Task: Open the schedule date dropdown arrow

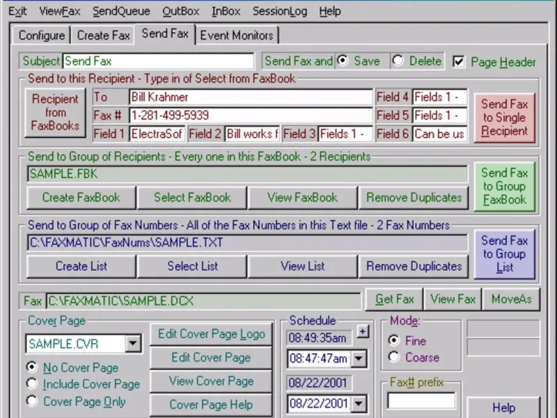Action: (x=359, y=403)
